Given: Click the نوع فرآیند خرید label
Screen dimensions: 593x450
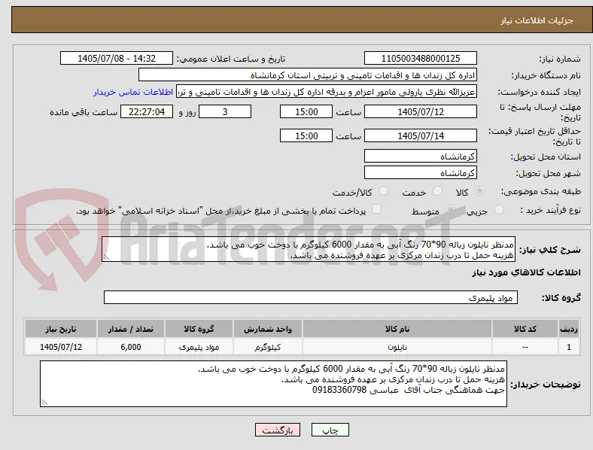Looking at the screenshot, I should pos(551,210).
